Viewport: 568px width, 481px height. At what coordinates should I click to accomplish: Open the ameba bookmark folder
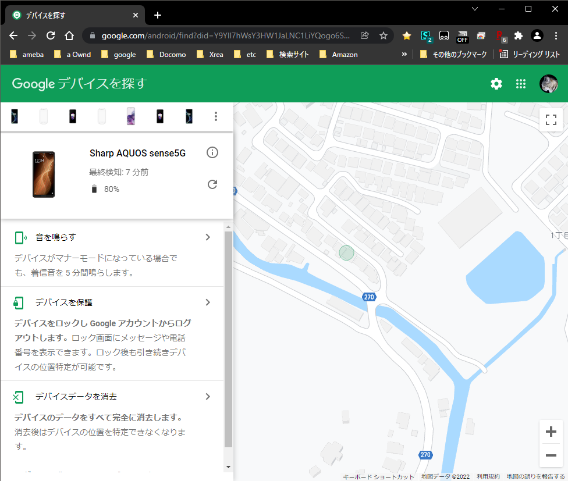click(x=26, y=54)
